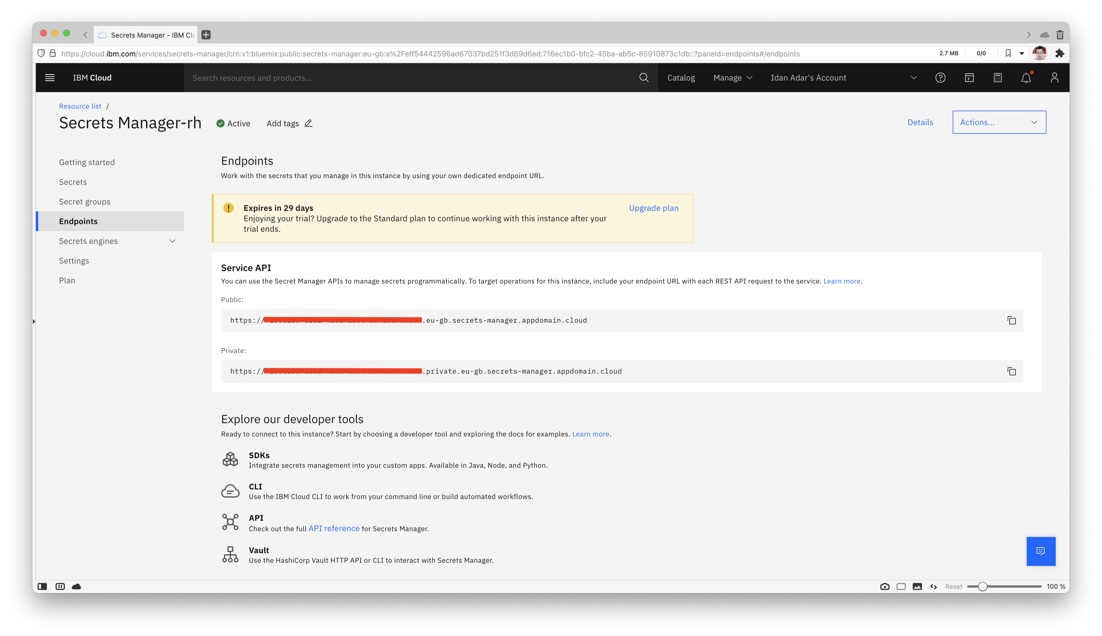Toggle the browser sidebar panel icon
Screen dimensions: 1102x636
click(42, 586)
